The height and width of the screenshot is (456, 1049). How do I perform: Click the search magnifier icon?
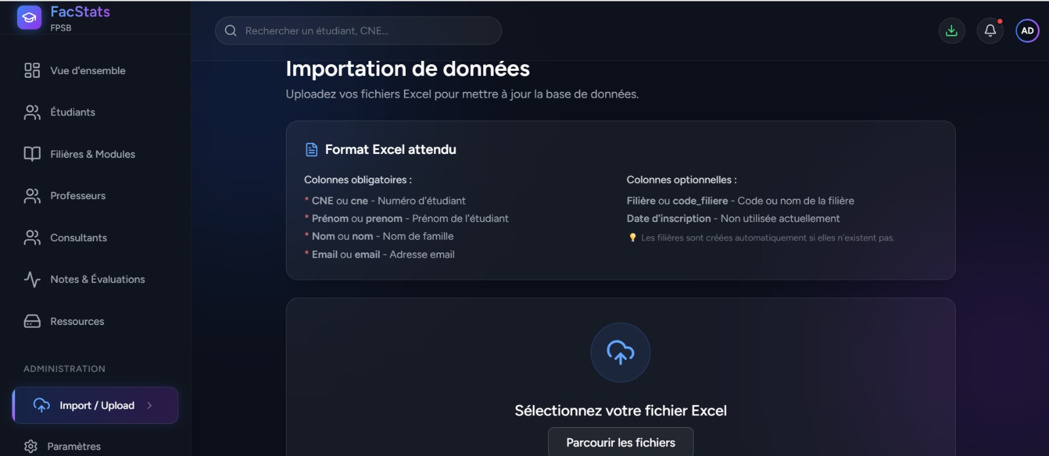(231, 31)
